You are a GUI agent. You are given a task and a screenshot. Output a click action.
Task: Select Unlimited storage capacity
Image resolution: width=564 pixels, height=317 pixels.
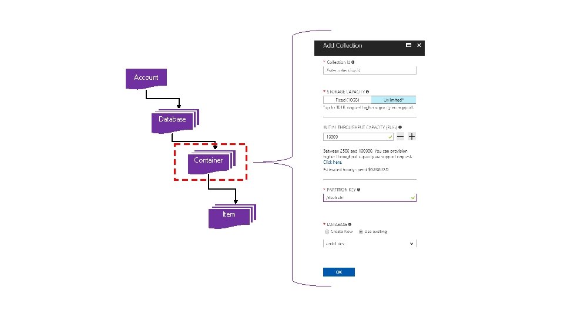(x=394, y=100)
